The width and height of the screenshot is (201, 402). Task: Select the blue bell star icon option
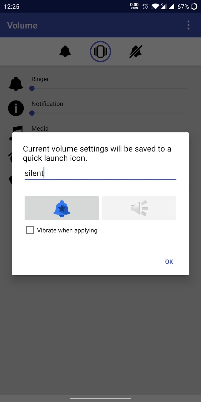62,208
